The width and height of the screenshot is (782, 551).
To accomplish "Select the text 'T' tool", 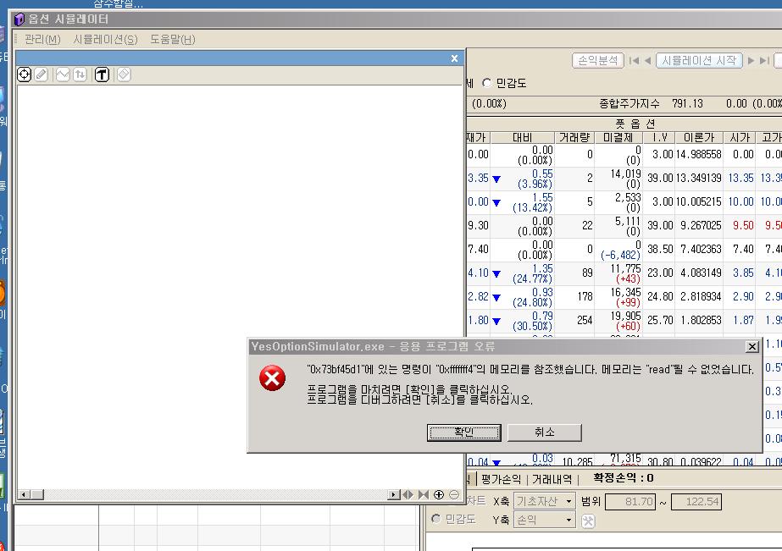I will tap(102, 74).
